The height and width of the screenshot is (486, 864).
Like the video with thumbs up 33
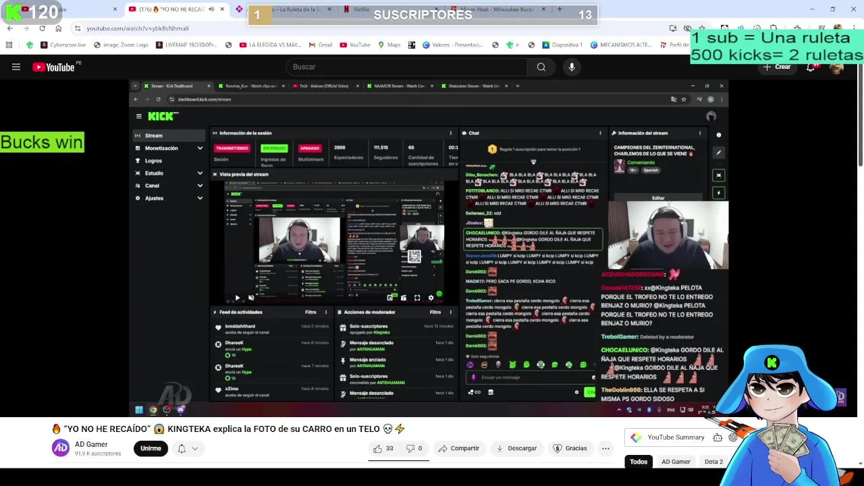[384, 448]
